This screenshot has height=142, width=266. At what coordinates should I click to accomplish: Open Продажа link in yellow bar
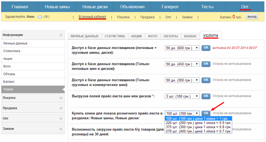(x=148, y=17)
